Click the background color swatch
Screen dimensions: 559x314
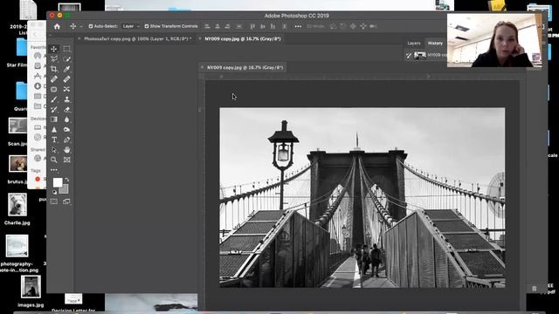pos(65,189)
